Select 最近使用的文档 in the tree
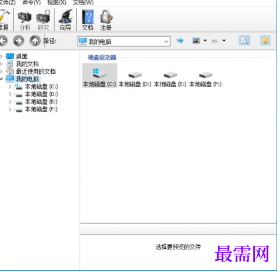Image resolution: width=280 pixels, height=272 pixels. [36, 71]
